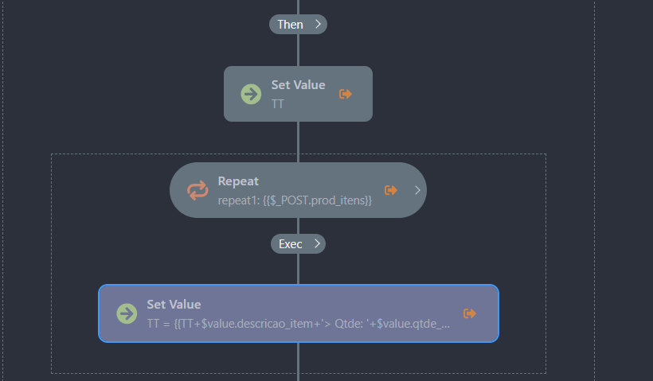Viewport: 653px width, 381px height.
Task: Click the Repeat loop arrows icon
Action: point(197,190)
